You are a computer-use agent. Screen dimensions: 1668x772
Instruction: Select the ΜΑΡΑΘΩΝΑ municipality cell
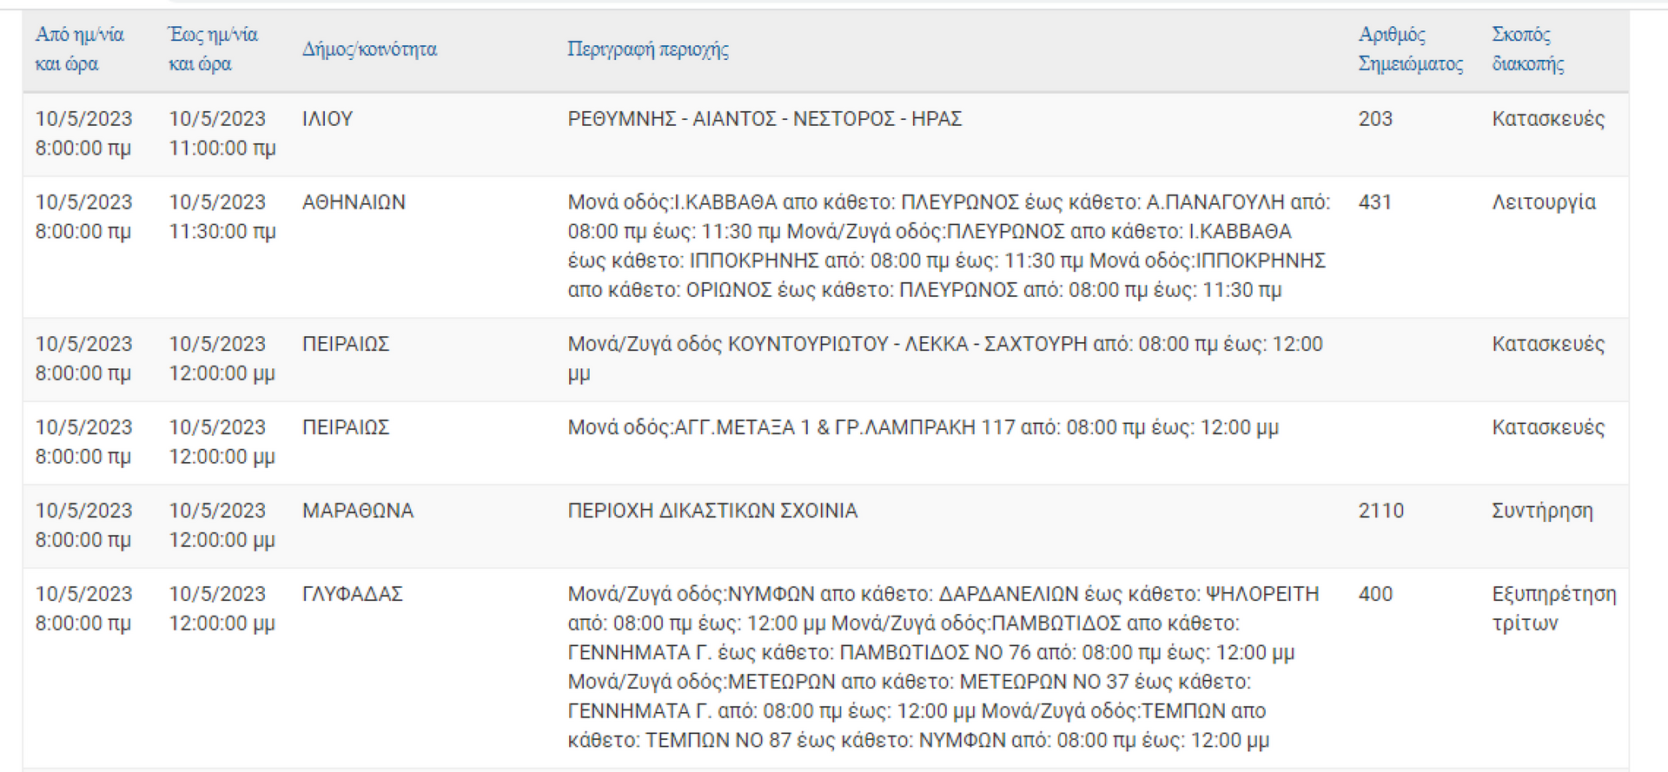(358, 511)
